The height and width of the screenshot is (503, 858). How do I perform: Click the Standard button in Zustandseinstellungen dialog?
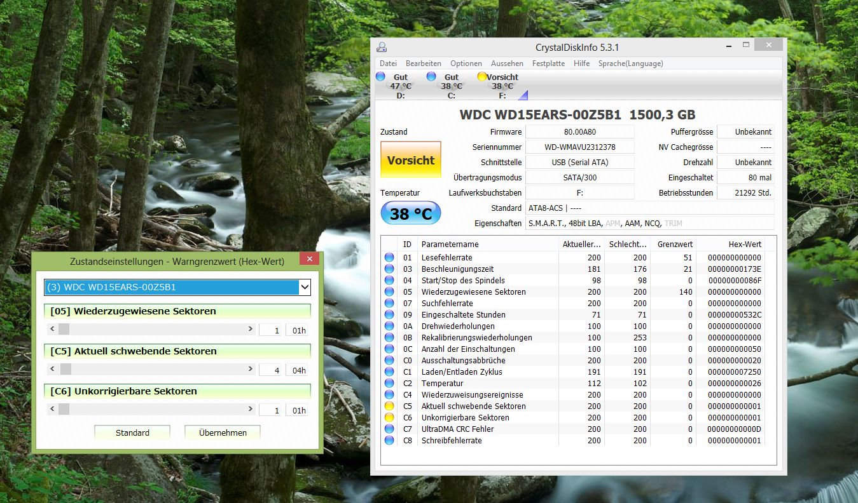pyautogui.click(x=132, y=433)
